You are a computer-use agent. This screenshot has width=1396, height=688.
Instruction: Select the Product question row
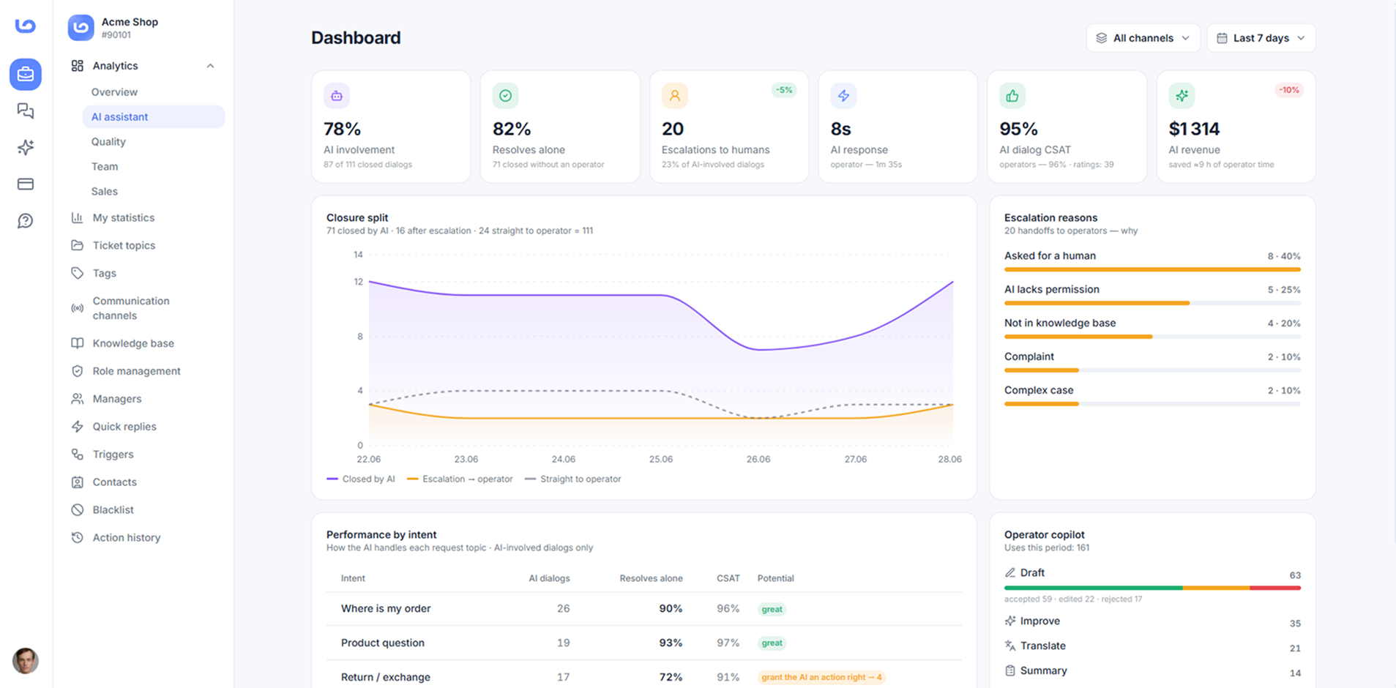coord(644,643)
